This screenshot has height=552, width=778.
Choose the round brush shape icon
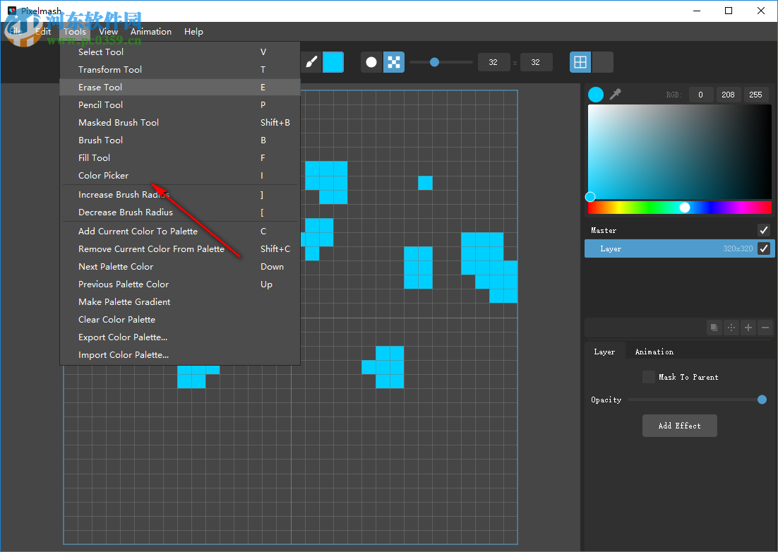pos(371,62)
